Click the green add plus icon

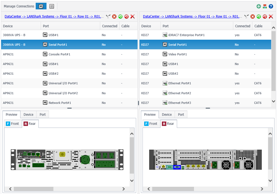click(259, 6)
